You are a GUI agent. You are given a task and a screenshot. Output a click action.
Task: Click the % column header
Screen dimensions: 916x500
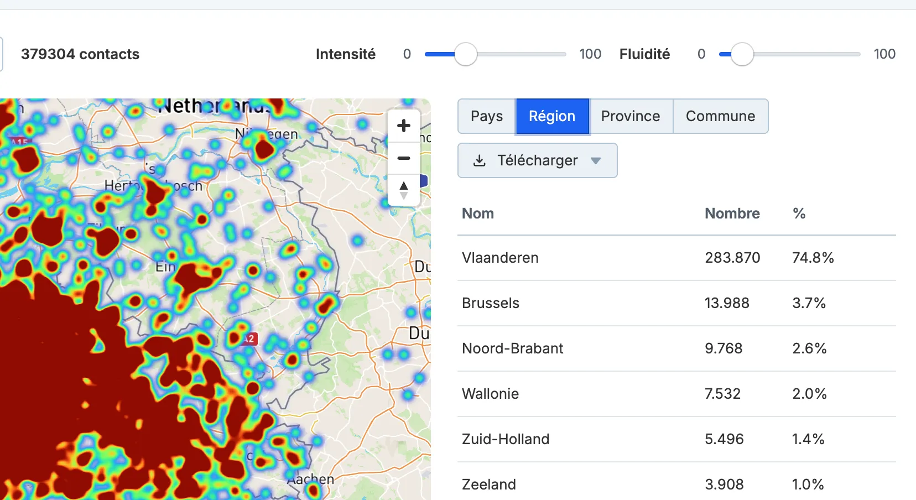click(799, 213)
